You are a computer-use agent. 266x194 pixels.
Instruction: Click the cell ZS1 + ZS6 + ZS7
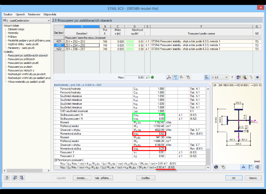[82, 49]
